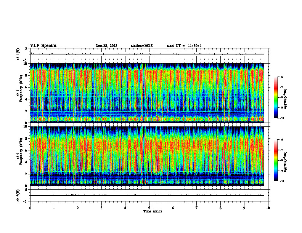This screenshot has height=233, width=302.
Task: Click the 4 kHz tick on ch.1 frequency axis
Action: pos(27,99)
